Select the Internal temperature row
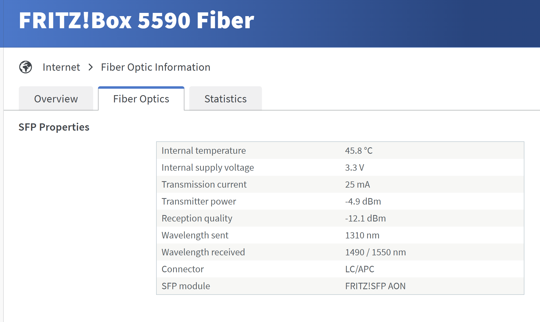540x322 pixels. click(340, 151)
